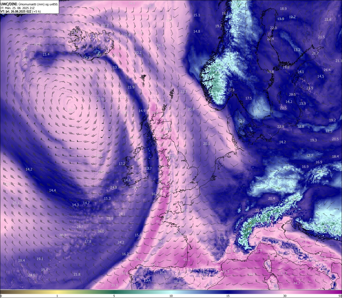Click the map value 44.7
342x298 pixels.
click(297, 284)
